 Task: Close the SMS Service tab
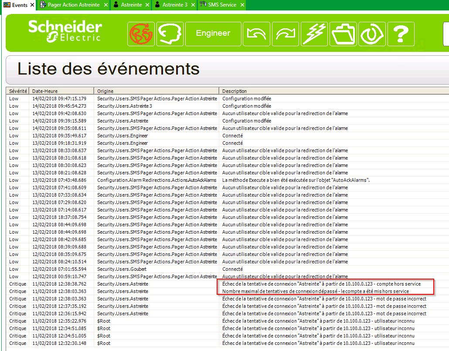(242, 5)
